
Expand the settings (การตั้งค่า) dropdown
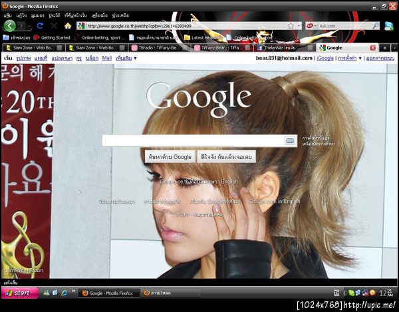point(350,59)
